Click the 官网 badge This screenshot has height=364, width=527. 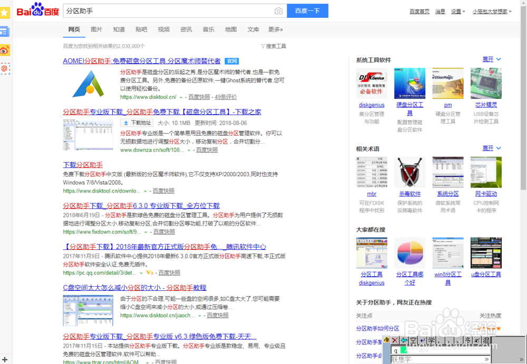pos(231,61)
